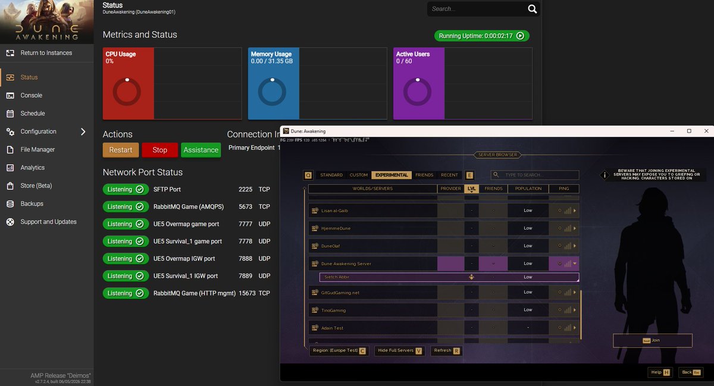The image size is (714, 386).
Task: Refresh the server browser list
Action: tap(446, 350)
